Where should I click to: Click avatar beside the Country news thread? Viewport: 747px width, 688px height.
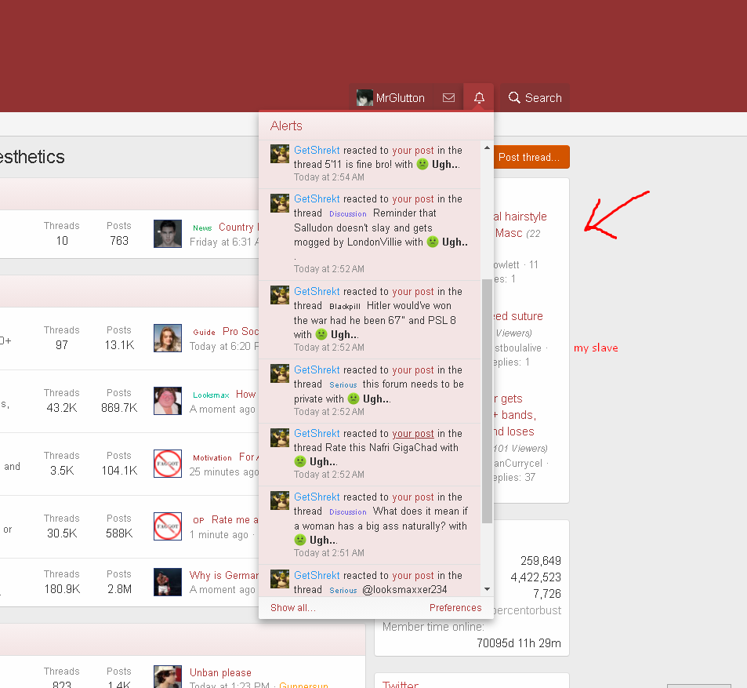pyautogui.click(x=168, y=234)
